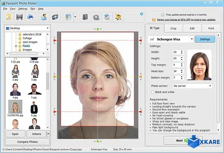Switch to the Edit tab
This screenshot has height=153, width=224.
tap(192, 28)
